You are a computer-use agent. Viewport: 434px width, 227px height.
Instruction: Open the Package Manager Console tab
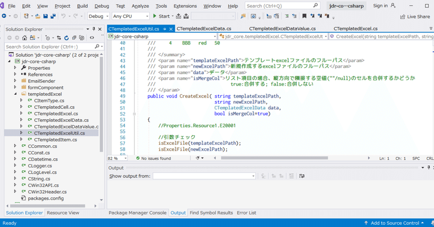pyautogui.click(x=137, y=212)
